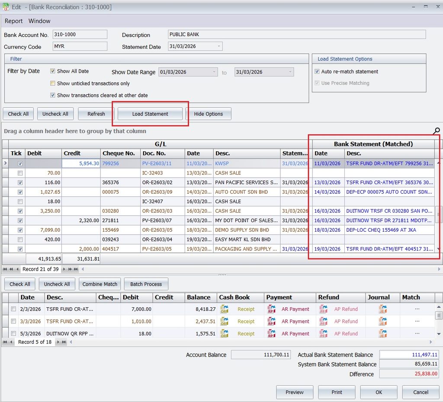This screenshot has width=443, height=402.
Task: Click Journal entry icon in 5/3/2026 row
Action: pyautogui.click(x=383, y=333)
